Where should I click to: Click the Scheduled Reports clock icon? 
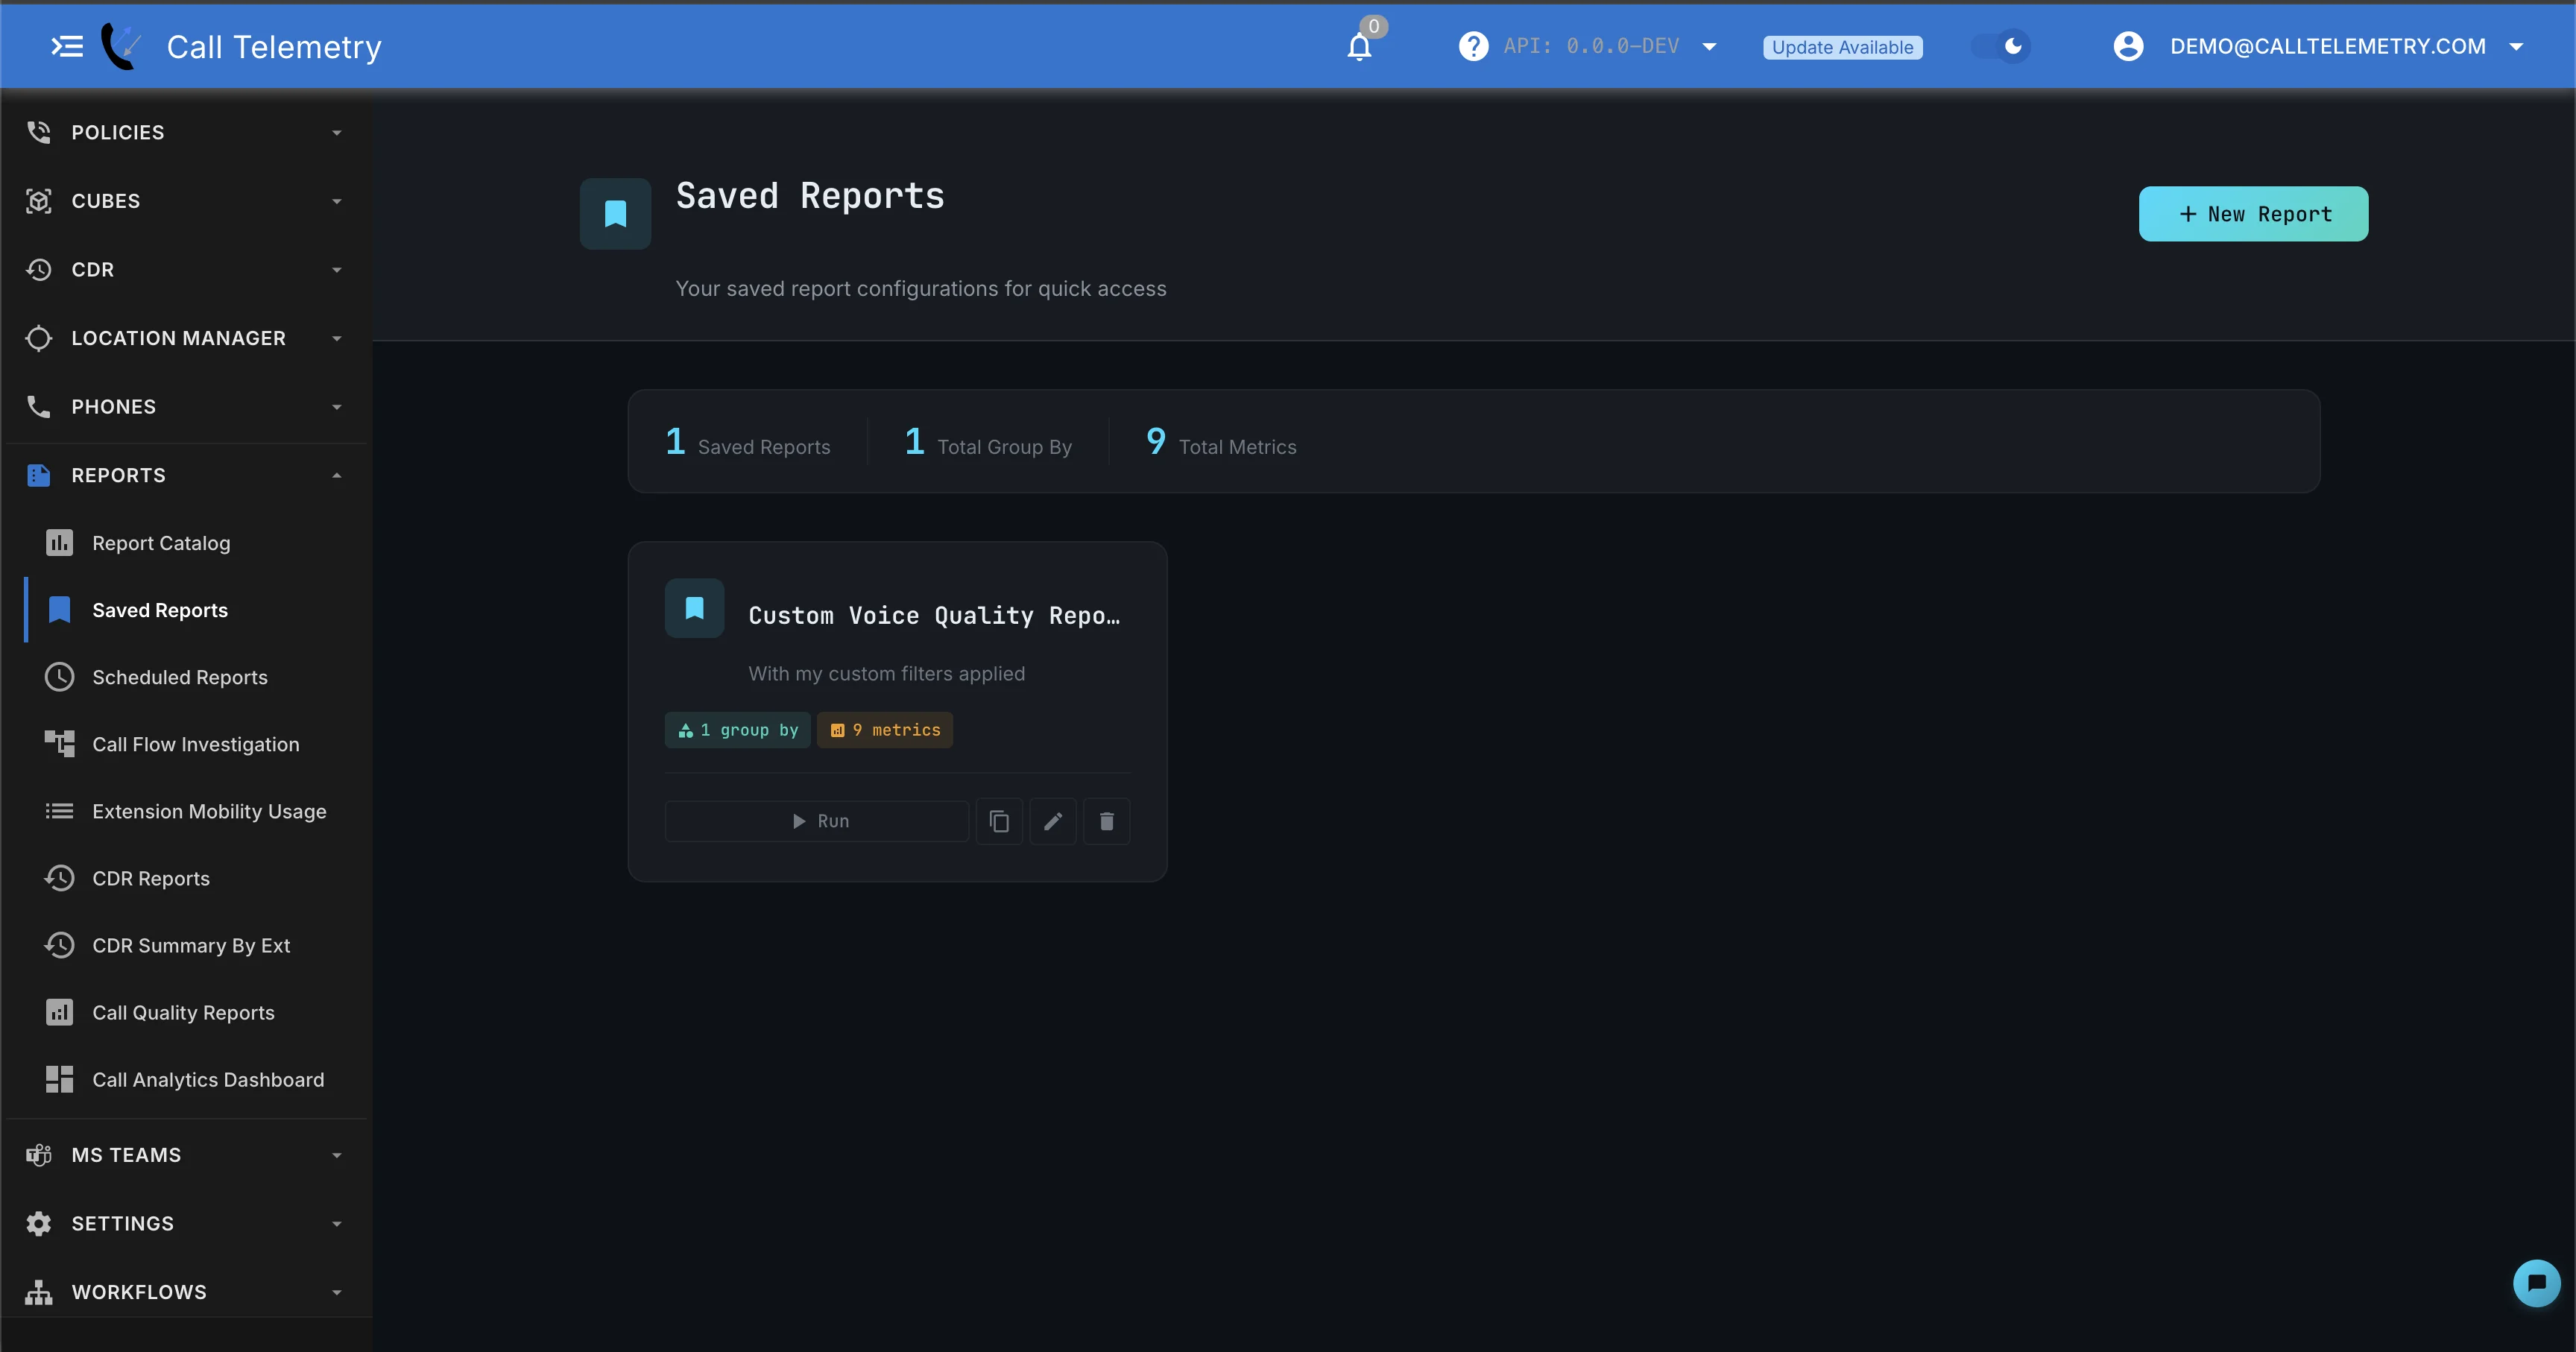60,677
